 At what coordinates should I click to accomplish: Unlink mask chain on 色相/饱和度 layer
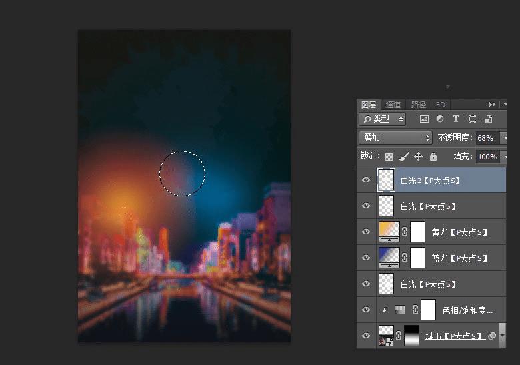(415, 310)
